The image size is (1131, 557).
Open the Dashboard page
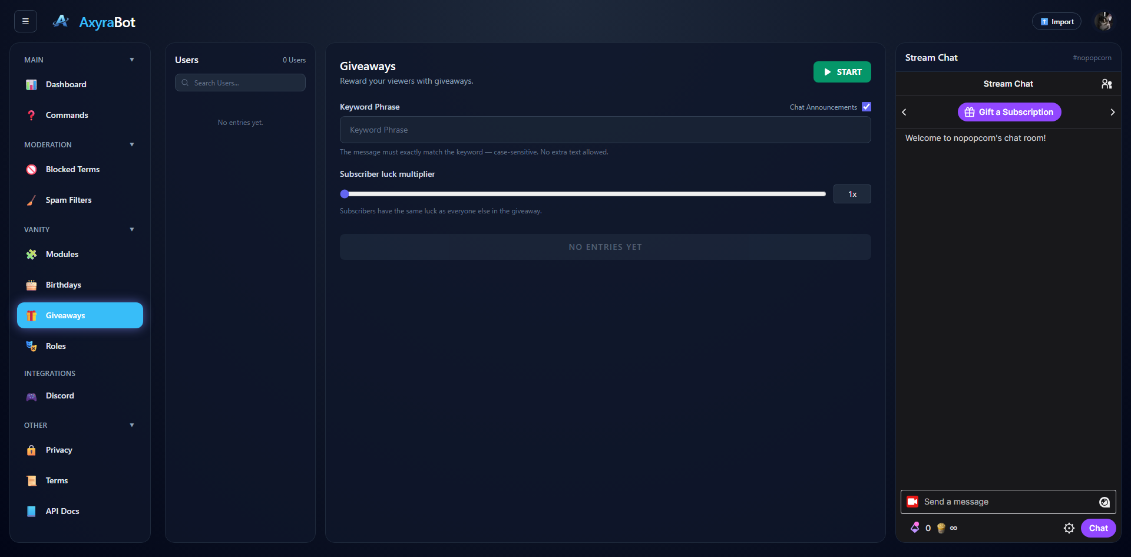pyautogui.click(x=80, y=85)
